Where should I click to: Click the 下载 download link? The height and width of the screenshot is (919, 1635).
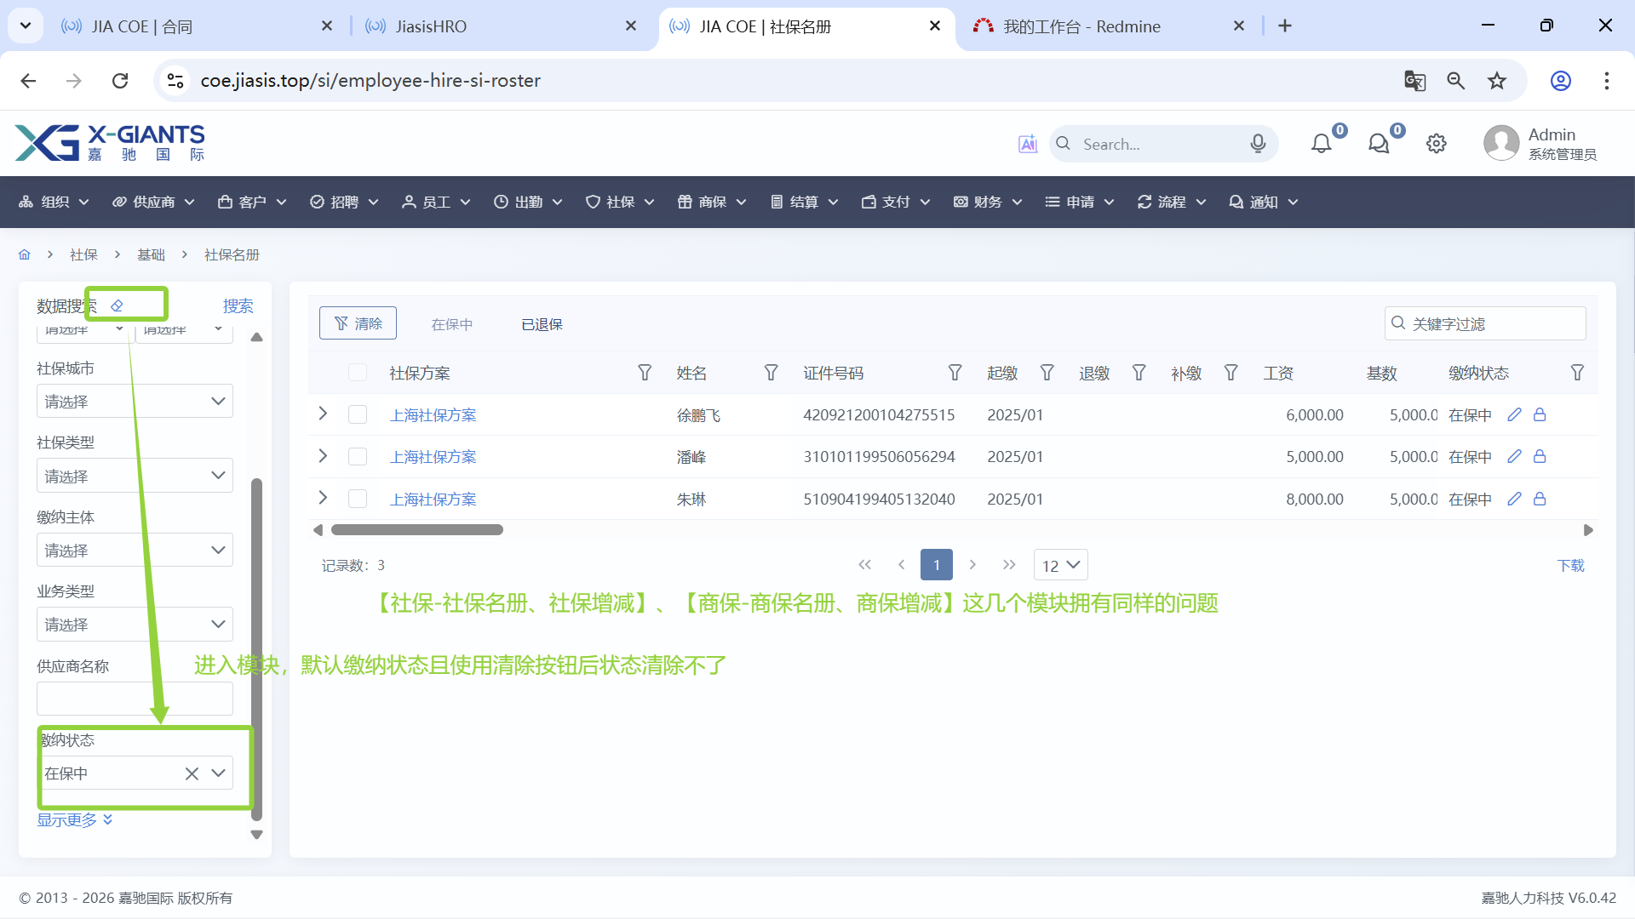(1570, 566)
